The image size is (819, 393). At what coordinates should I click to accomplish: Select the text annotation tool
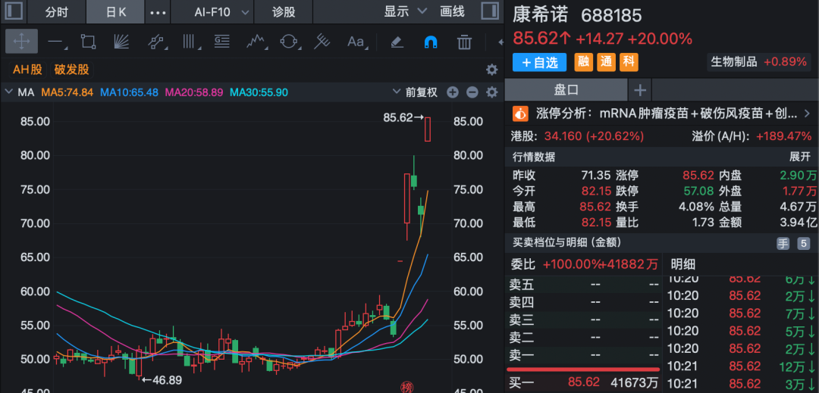[356, 42]
